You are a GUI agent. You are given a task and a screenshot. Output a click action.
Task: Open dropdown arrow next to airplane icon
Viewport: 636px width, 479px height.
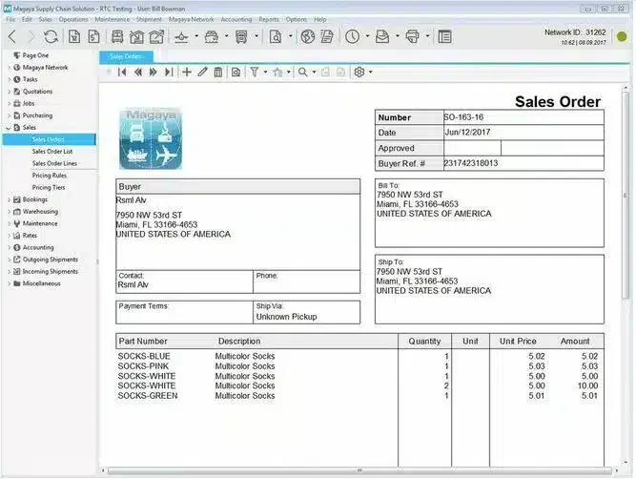[196, 36]
